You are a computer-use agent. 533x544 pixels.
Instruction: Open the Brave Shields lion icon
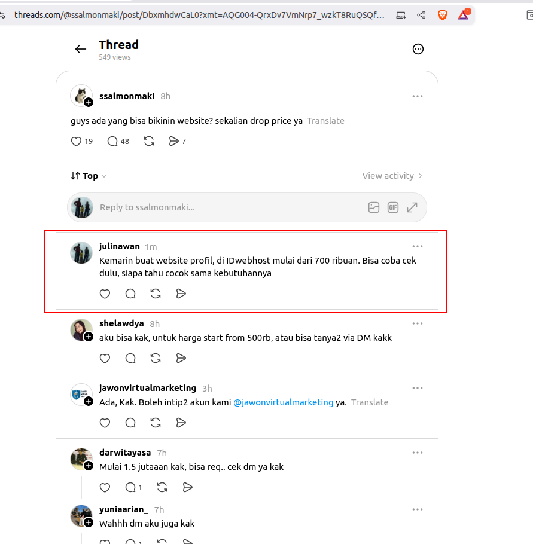pyautogui.click(x=443, y=15)
